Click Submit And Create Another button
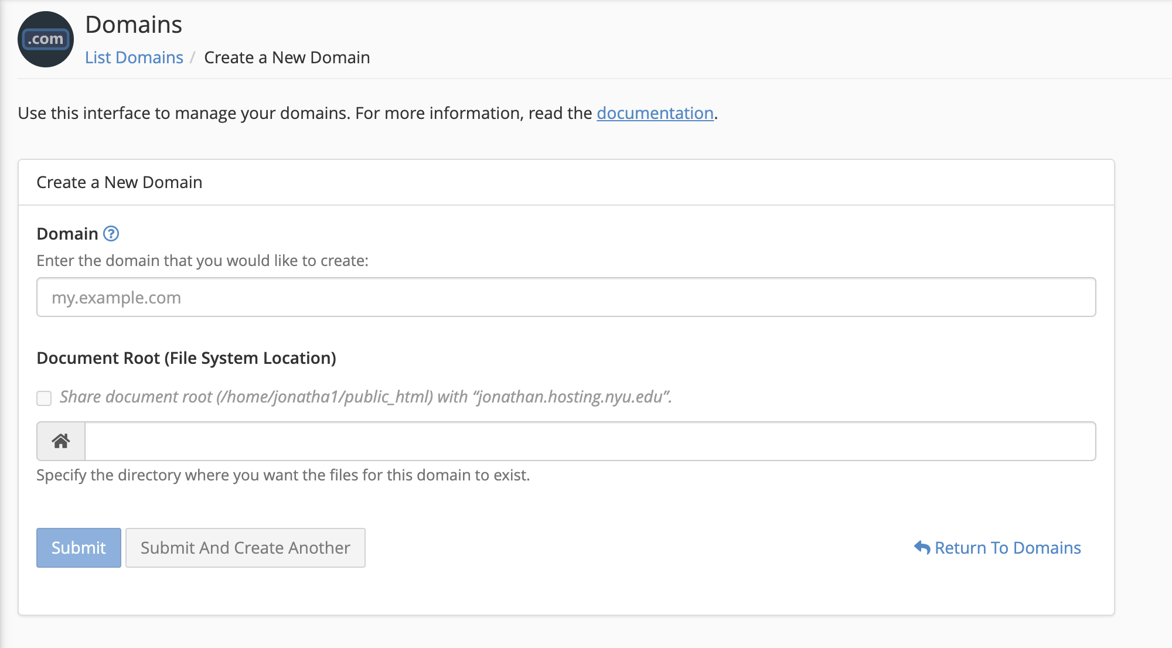Viewport: 1172px width, 648px height. 245,548
